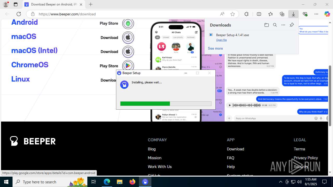Image resolution: width=333 pixels, height=187 pixels.
Task: Click the page vertical scrollbar thumb
Action: pos(330,96)
